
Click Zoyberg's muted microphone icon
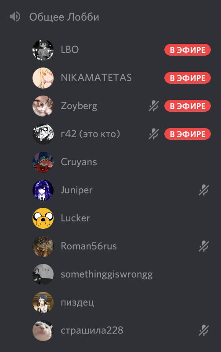pyautogui.click(x=154, y=106)
